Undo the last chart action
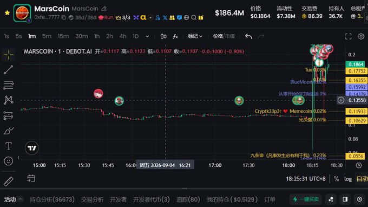The image size is (368, 207). tap(248, 36)
